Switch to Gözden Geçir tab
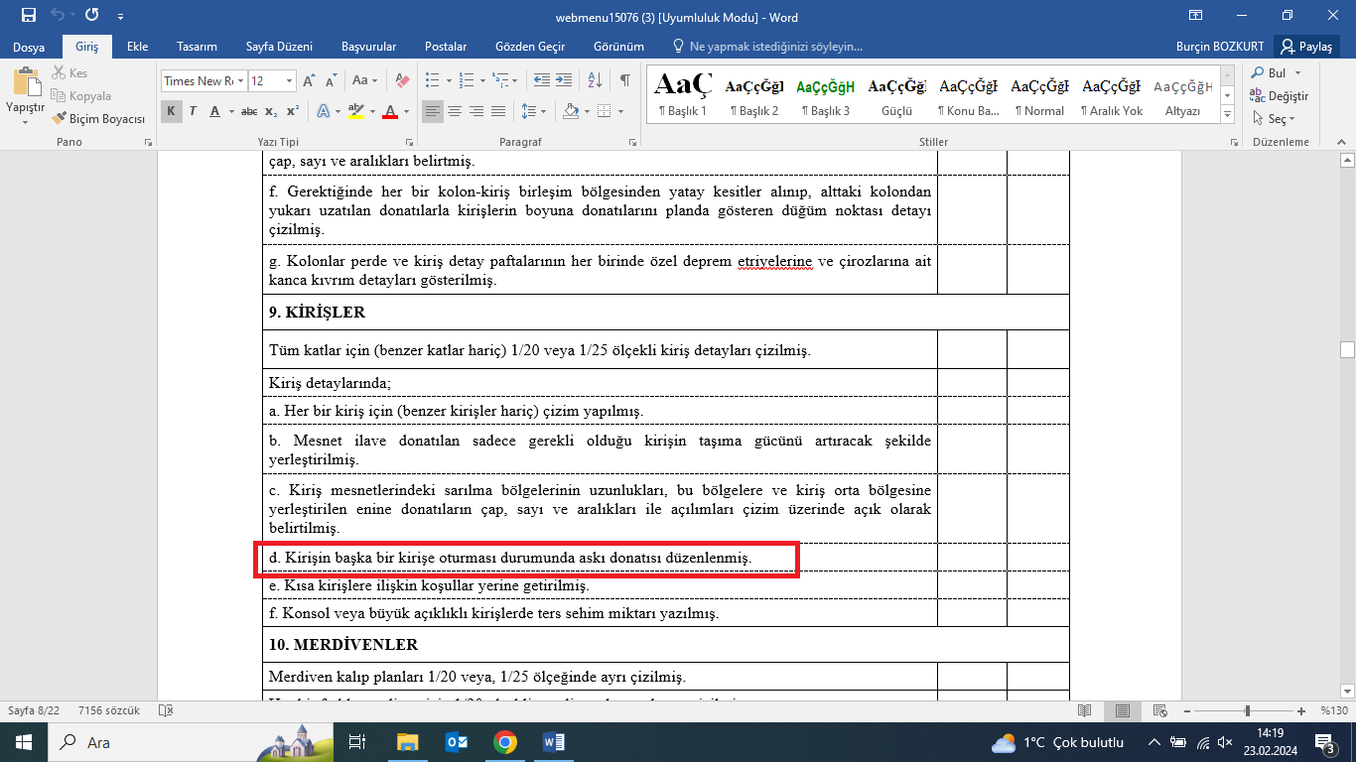The width and height of the screenshot is (1356, 762). [x=530, y=47]
